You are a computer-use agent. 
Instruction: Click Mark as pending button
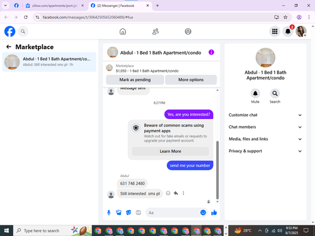click(135, 80)
